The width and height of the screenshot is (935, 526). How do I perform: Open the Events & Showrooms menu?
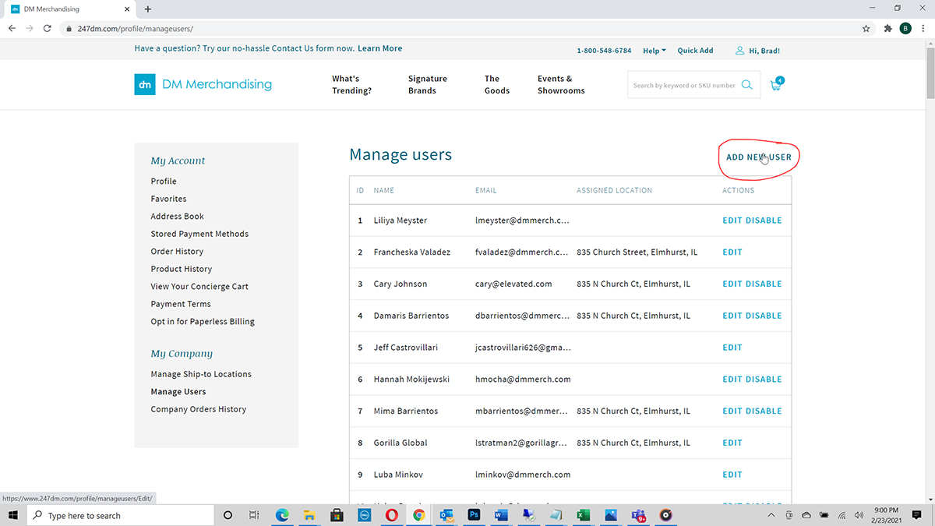pyautogui.click(x=561, y=84)
